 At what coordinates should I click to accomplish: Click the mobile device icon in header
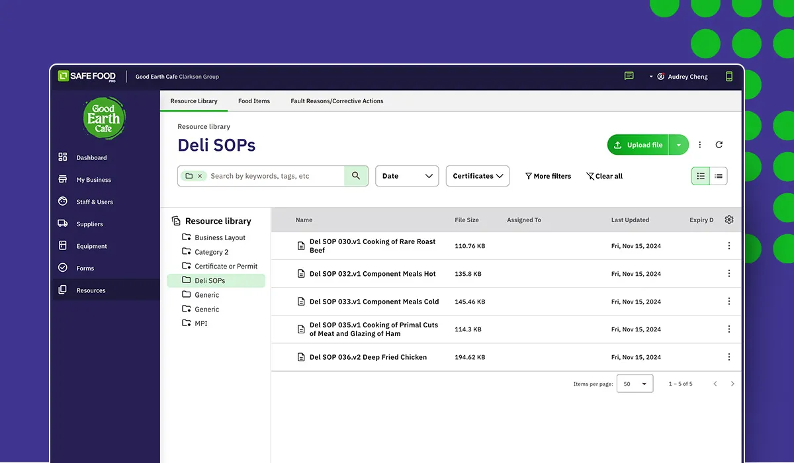click(x=729, y=76)
